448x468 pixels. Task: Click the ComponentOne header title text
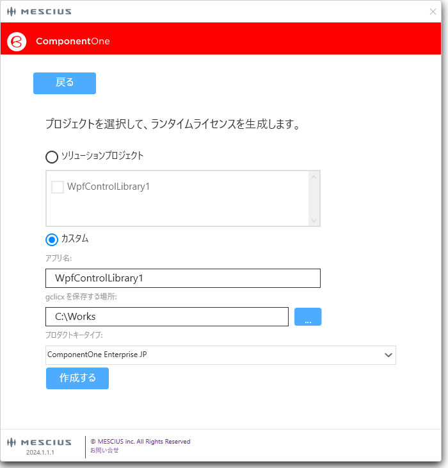tap(73, 41)
